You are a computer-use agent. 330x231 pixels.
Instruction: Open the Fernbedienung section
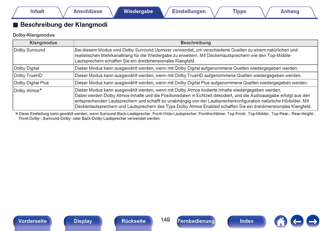196,221
